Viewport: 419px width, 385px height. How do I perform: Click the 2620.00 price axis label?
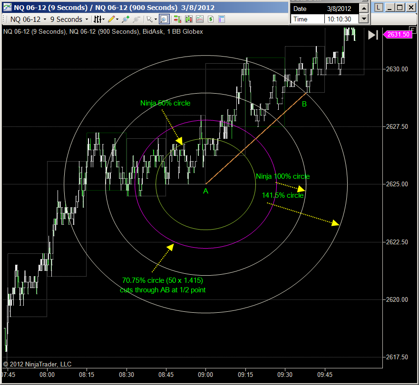tap(397, 299)
